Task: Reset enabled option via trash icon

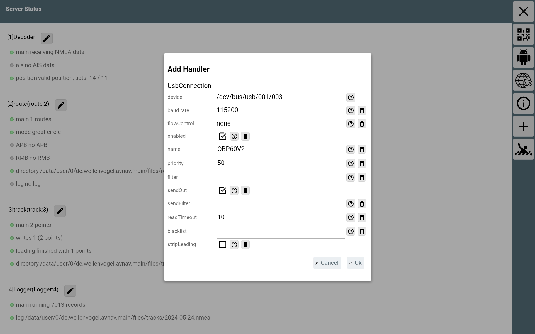Action: coord(245,136)
